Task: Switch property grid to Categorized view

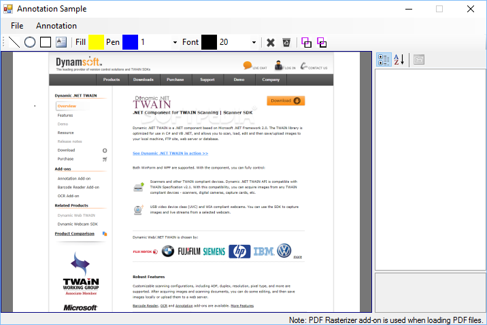Action: [x=384, y=60]
